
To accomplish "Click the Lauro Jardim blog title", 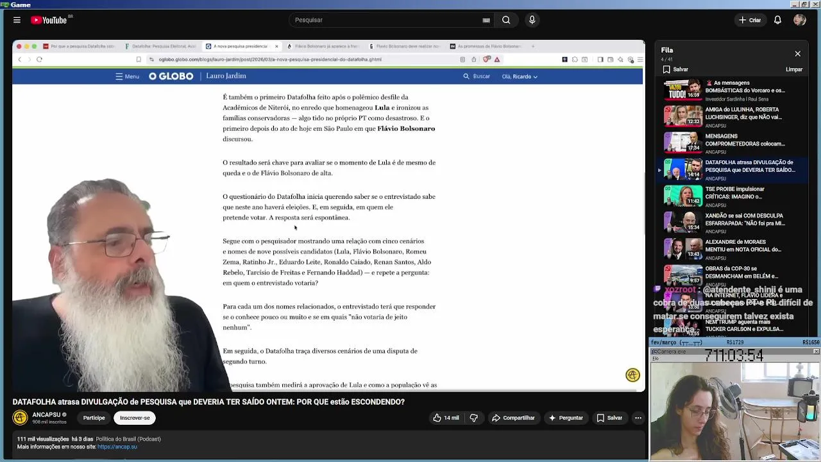I will tap(226, 76).
